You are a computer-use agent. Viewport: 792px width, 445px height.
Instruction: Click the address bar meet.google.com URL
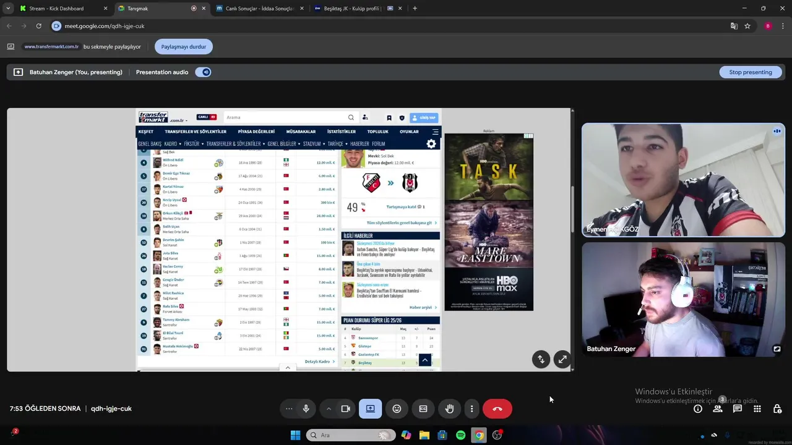(x=105, y=26)
